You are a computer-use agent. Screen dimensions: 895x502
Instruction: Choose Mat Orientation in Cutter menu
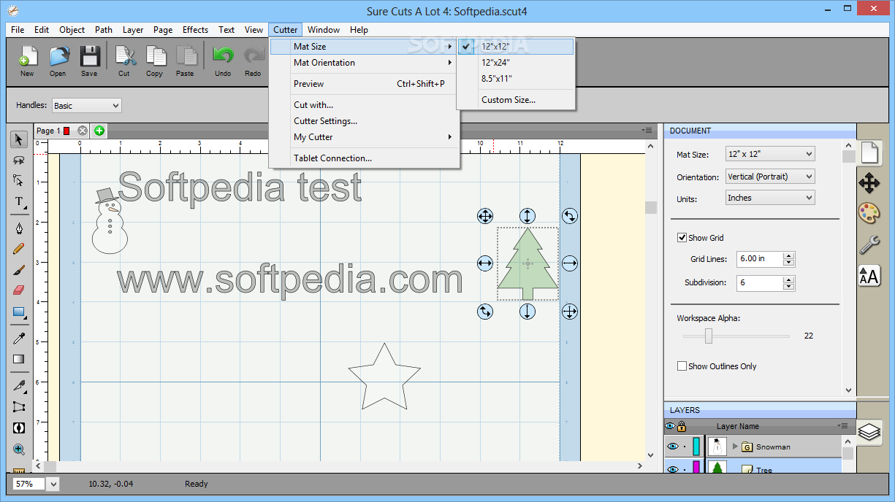pos(364,63)
